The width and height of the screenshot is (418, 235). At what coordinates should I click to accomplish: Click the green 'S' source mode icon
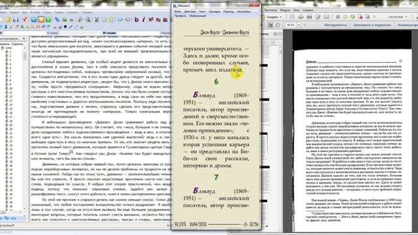point(48,20)
